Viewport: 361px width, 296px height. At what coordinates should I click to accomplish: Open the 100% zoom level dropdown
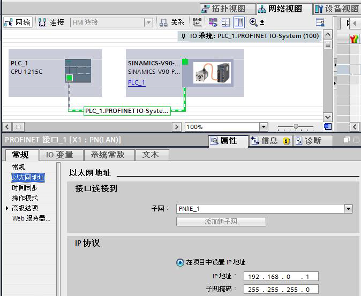pyautogui.click(x=264, y=127)
